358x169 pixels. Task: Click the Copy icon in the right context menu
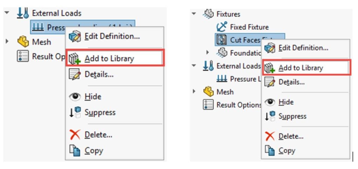click(270, 150)
